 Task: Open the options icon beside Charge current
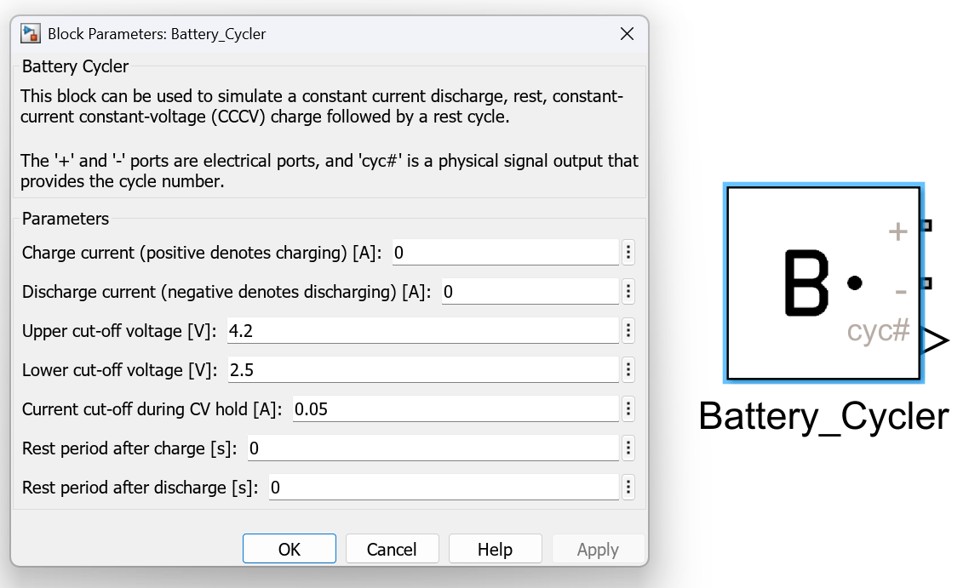pyautogui.click(x=628, y=252)
